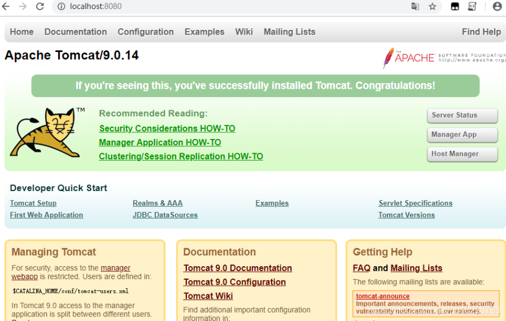The height and width of the screenshot is (321, 506).
Task: Open the First Web Application link
Action: coord(46,215)
